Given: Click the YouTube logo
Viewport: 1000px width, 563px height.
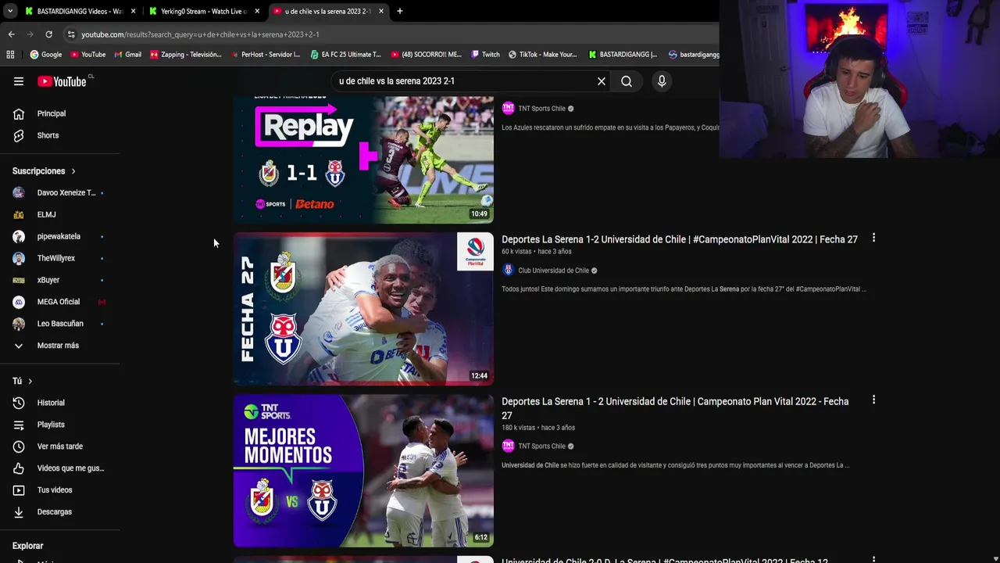Looking at the screenshot, I should click(62, 81).
